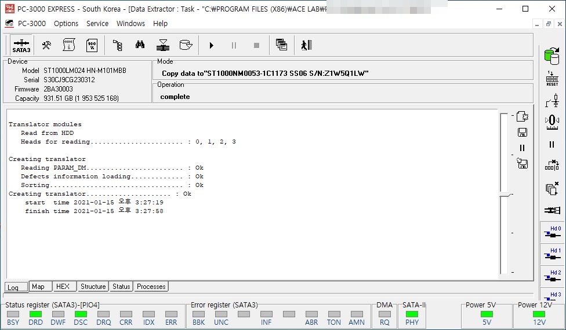Open the Options menu
566x330 pixels.
(66, 23)
